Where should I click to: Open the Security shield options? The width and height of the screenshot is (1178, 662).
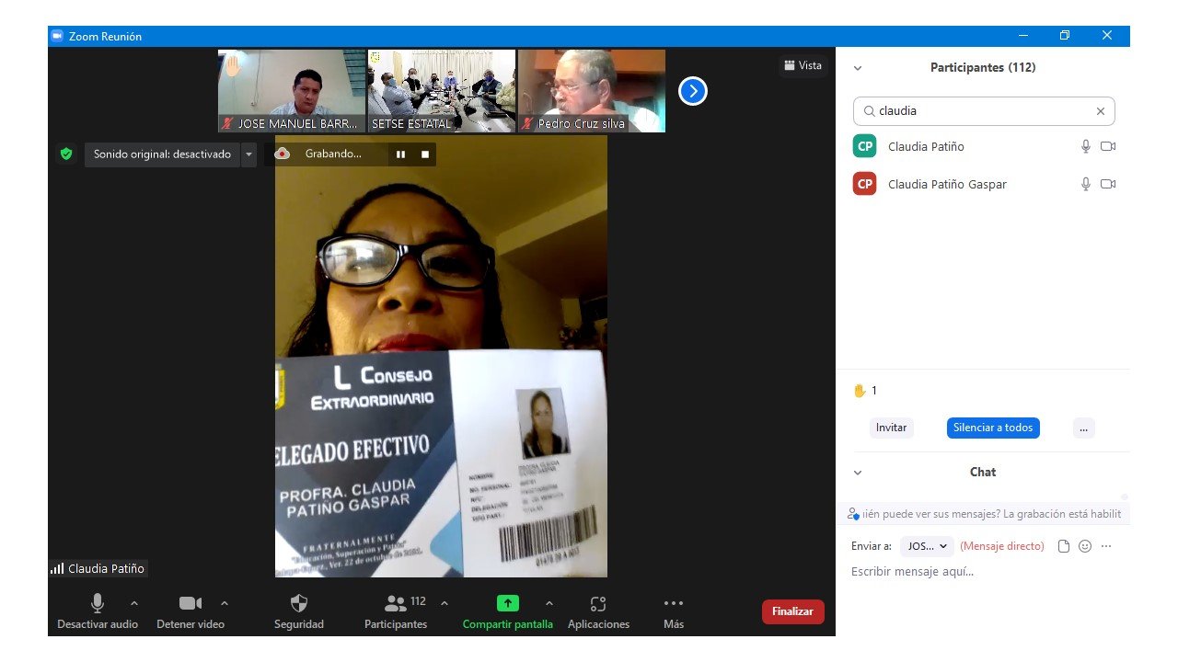(299, 603)
